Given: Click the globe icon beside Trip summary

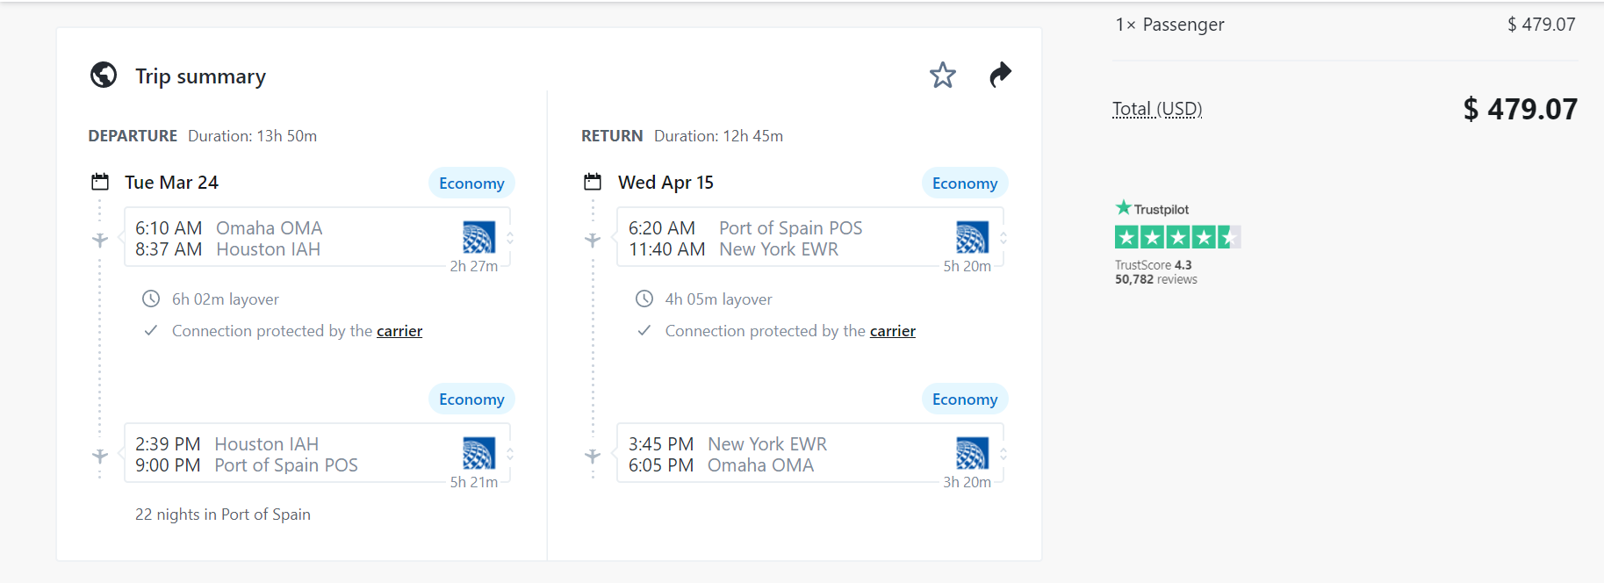Looking at the screenshot, I should pyautogui.click(x=104, y=76).
